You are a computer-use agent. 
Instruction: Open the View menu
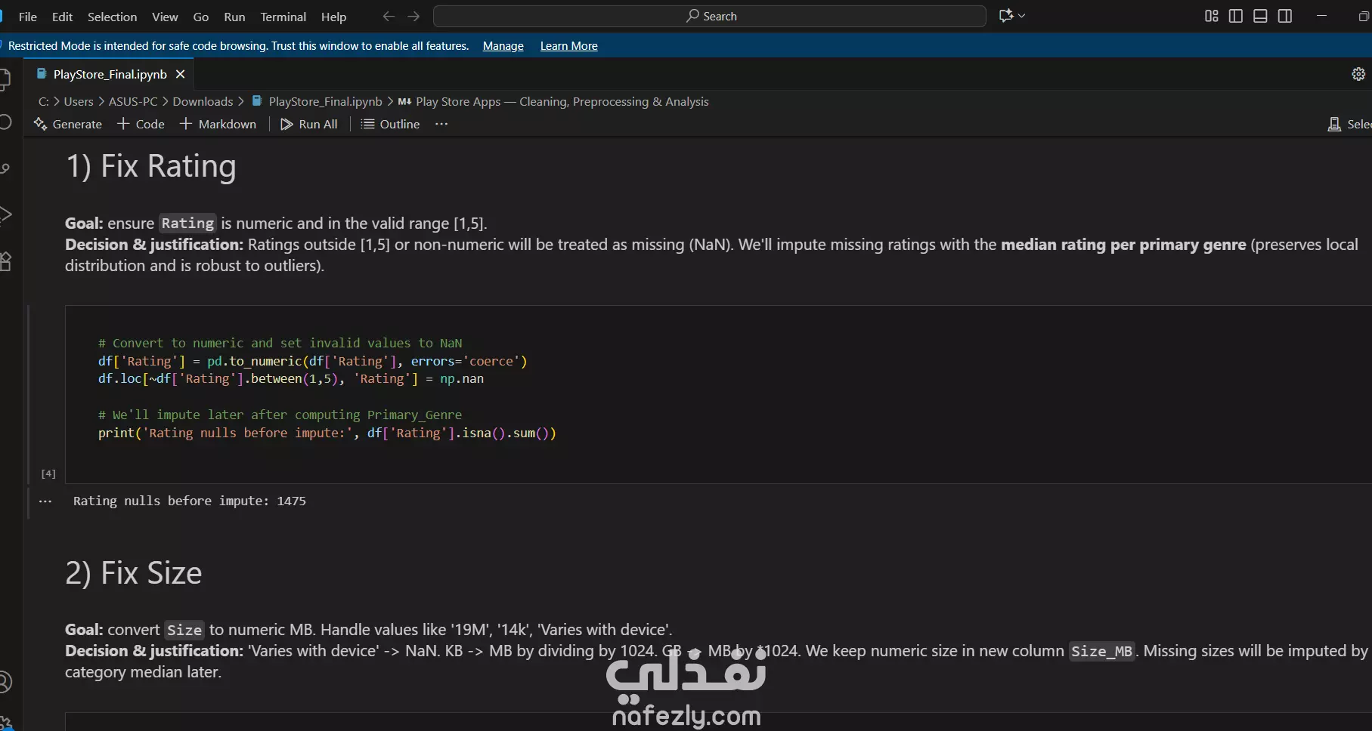(165, 17)
